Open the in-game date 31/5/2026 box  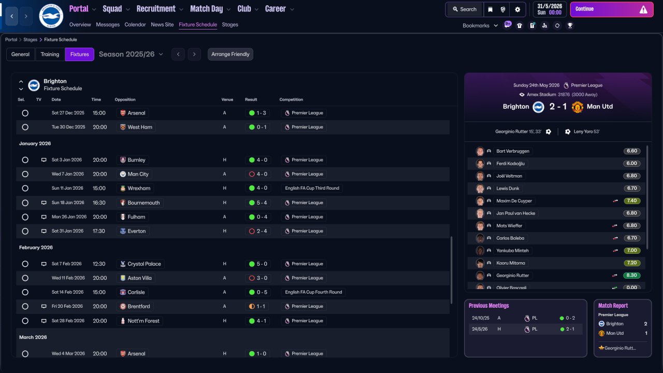pos(550,9)
